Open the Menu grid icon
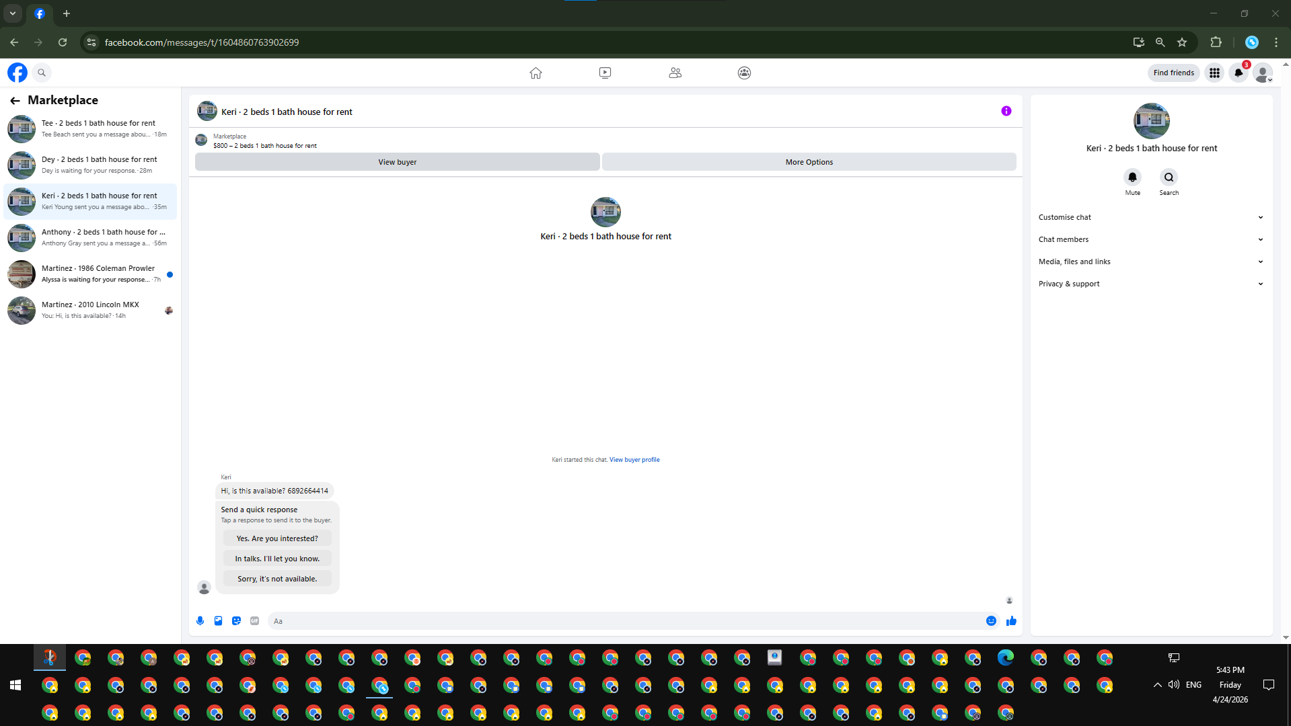Viewport: 1291px width, 726px height. (1214, 73)
